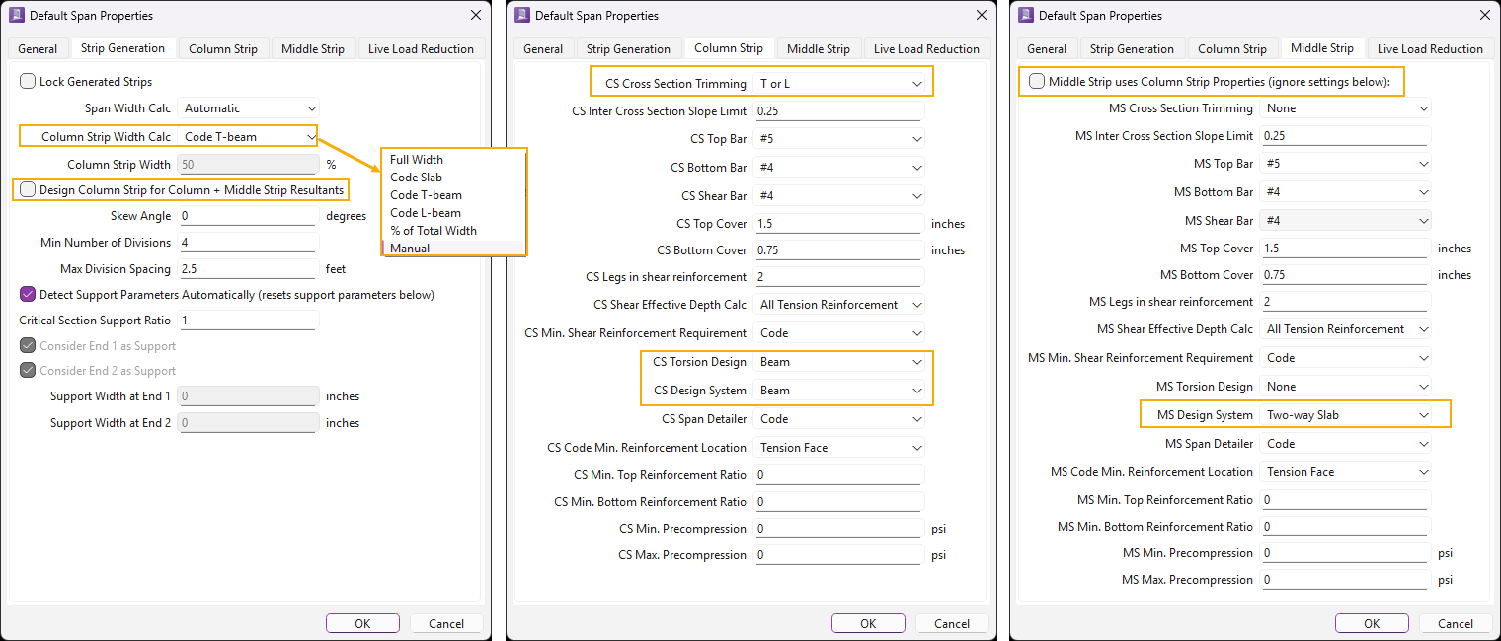The image size is (1501, 641).
Task: Click the MS Inter Cross Section Slope Limit field
Action: click(1345, 136)
